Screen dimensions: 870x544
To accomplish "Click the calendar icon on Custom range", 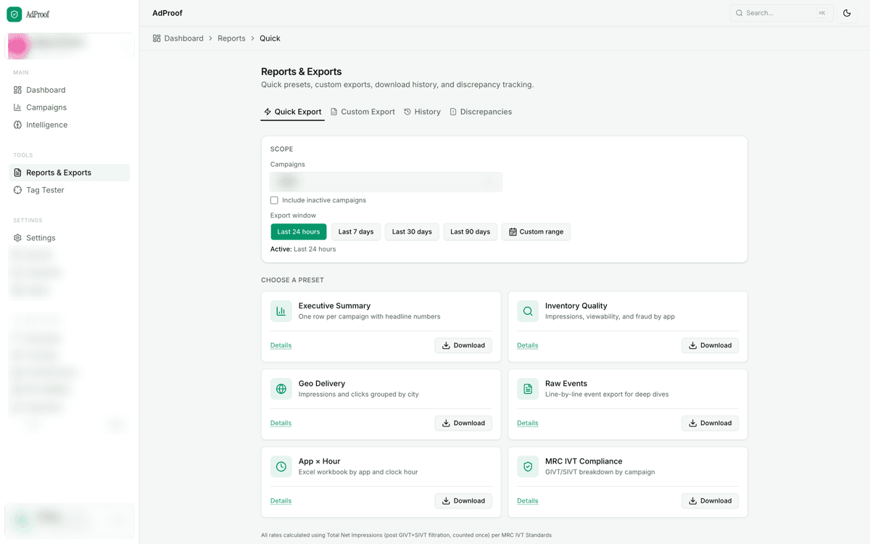I will tap(513, 232).
